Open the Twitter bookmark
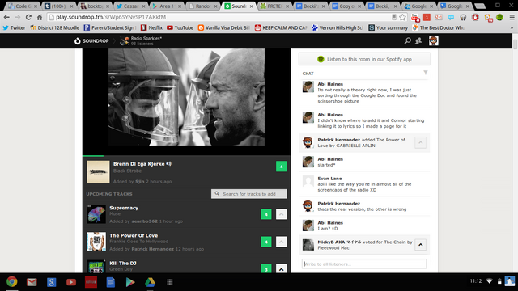 14,27
